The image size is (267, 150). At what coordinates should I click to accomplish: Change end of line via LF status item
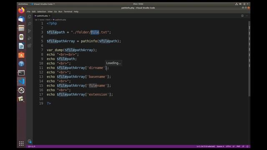pyautogui.click(x=234, y=146)
